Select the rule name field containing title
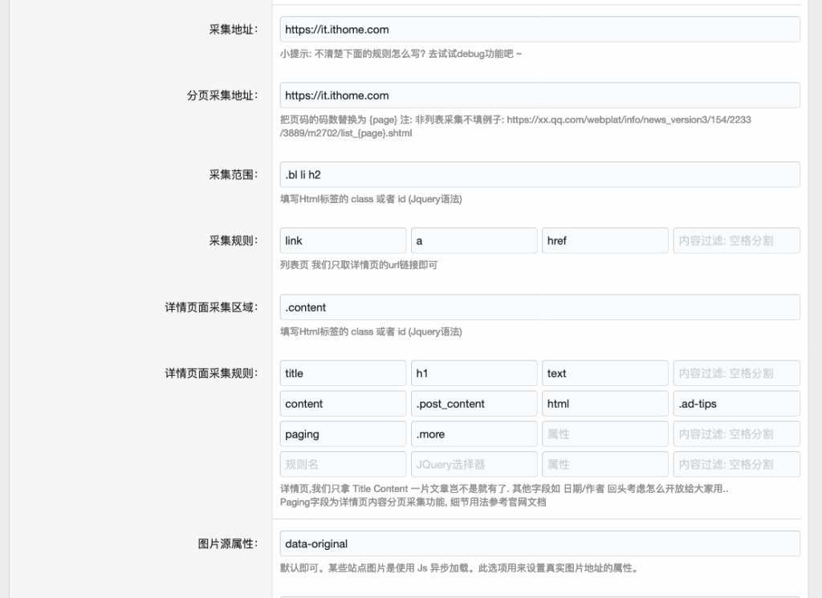The image size is (822, 598). [343, 373]
